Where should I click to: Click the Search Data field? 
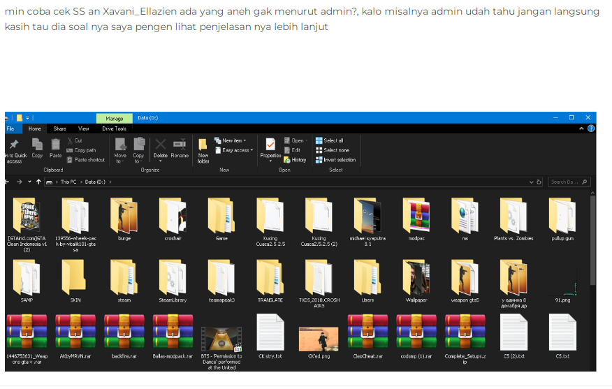click(569, 182)
